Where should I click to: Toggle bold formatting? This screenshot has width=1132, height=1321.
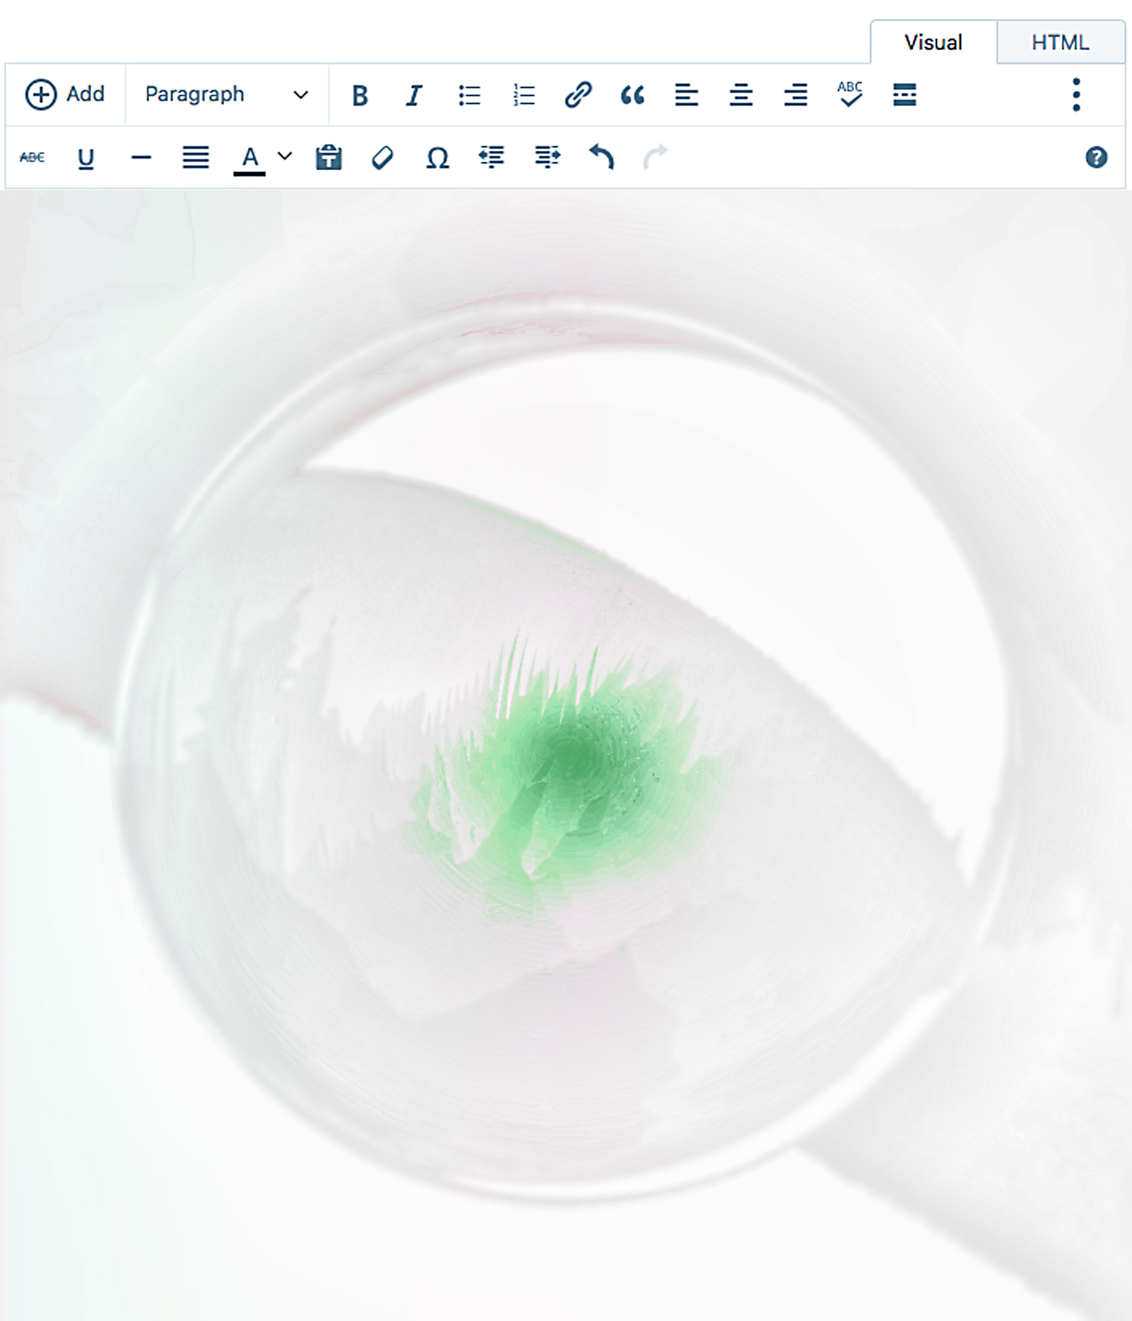[x=359, y=96]
